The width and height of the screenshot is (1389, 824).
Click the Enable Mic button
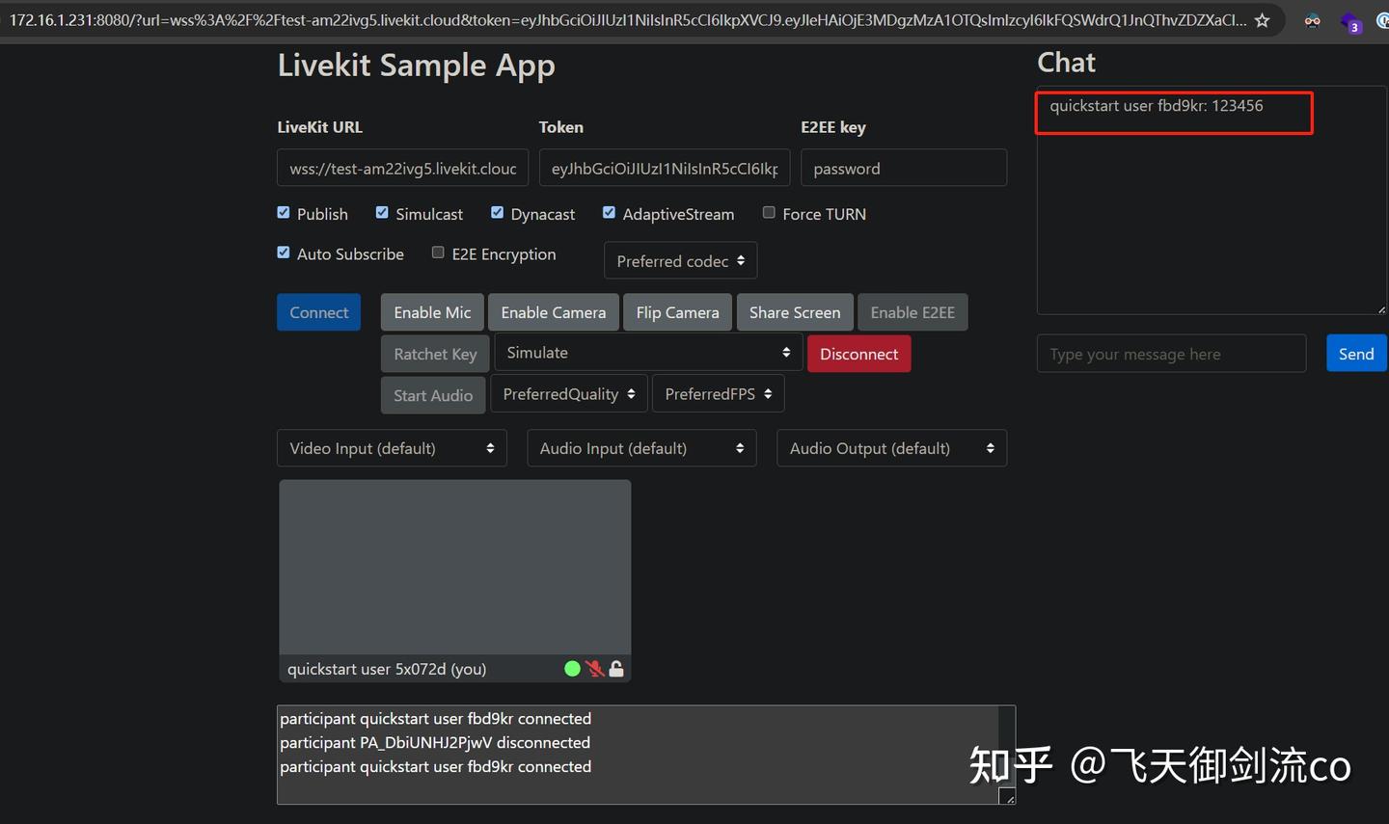[432, 312]
